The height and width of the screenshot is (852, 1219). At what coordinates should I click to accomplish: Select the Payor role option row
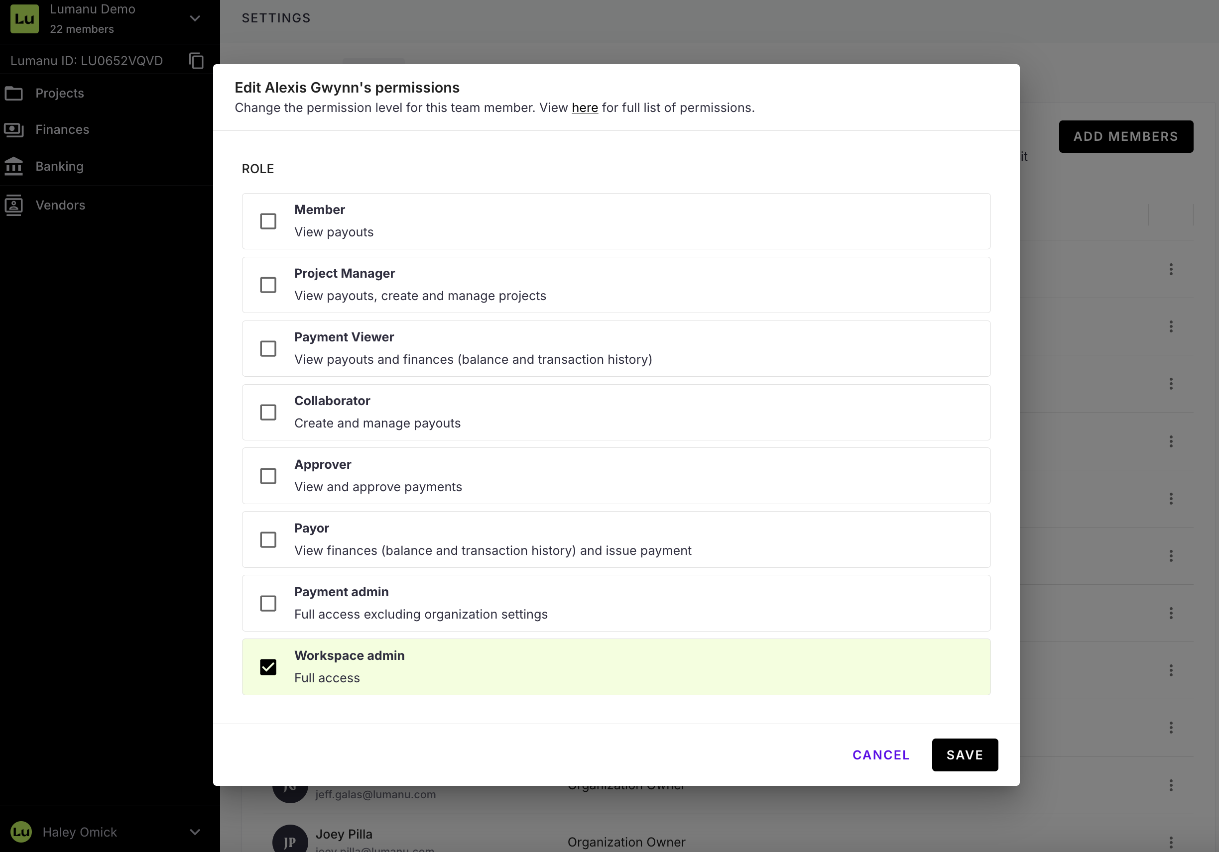(616, 539)
